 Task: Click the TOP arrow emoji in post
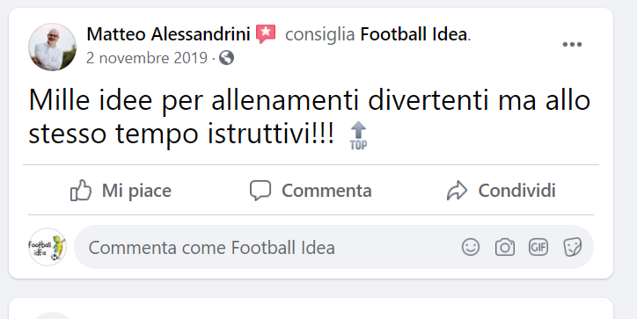pos(358,135)
